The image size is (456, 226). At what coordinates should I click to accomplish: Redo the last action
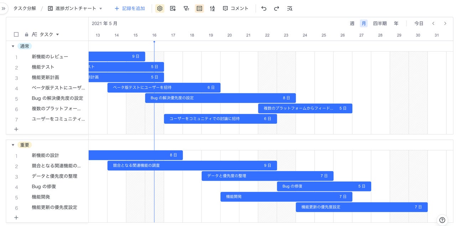point(276,8)
